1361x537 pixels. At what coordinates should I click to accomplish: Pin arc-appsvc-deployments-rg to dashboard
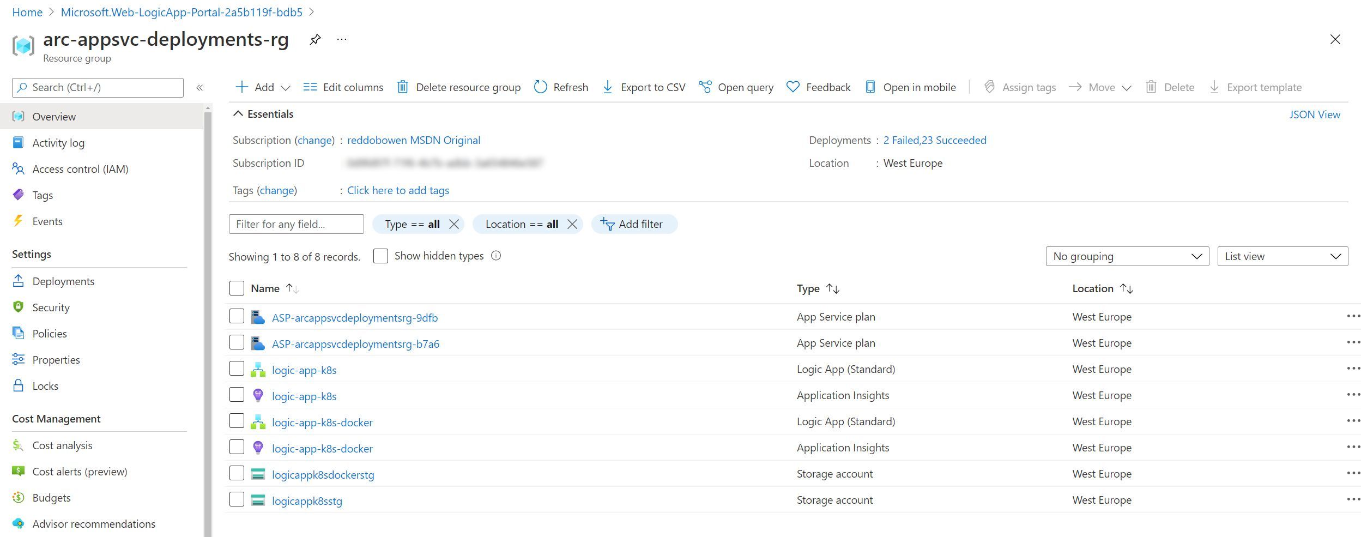pyautogui.click(x=314, y=39)
